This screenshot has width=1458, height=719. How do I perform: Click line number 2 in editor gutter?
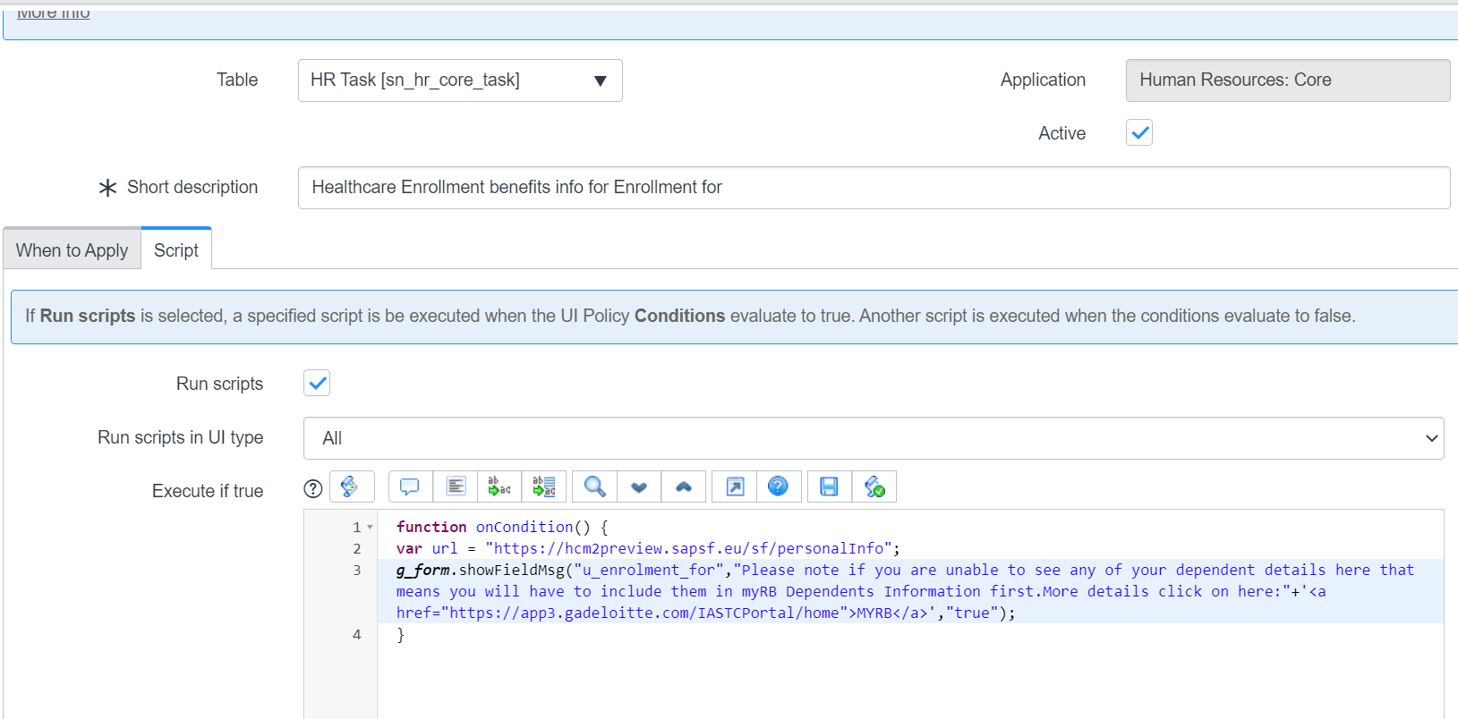pyautogui.click(x=357, y=548)
